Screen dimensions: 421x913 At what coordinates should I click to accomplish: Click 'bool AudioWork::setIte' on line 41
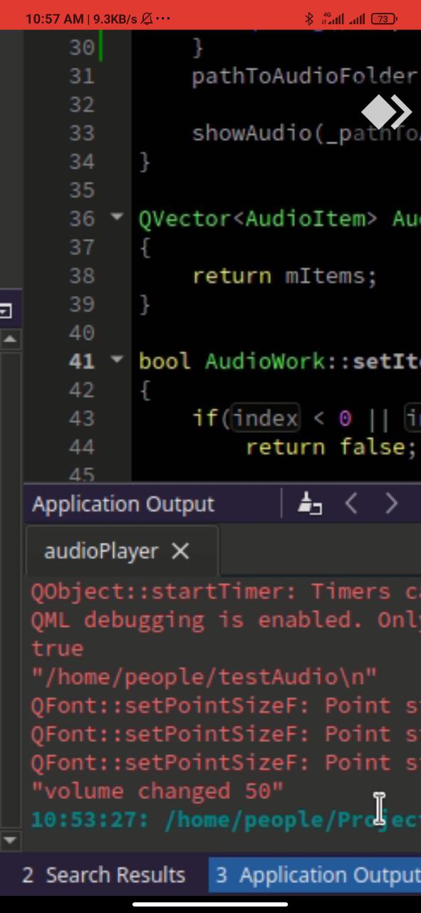[x=279, y=362]
